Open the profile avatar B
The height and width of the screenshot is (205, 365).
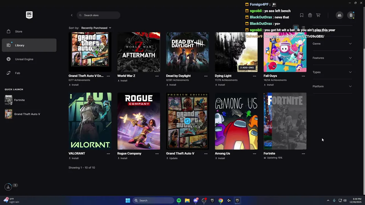pos(351,15)
